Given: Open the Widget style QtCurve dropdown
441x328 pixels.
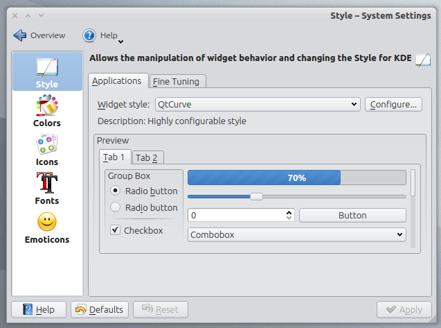Looking at the screenshot, I should 258,105.
